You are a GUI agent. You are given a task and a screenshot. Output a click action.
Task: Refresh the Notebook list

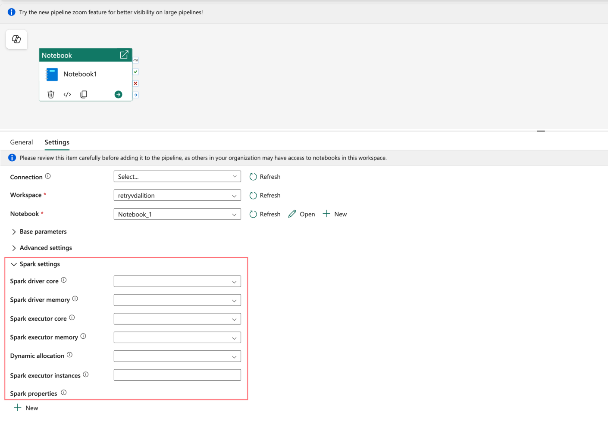coord(265,214)
